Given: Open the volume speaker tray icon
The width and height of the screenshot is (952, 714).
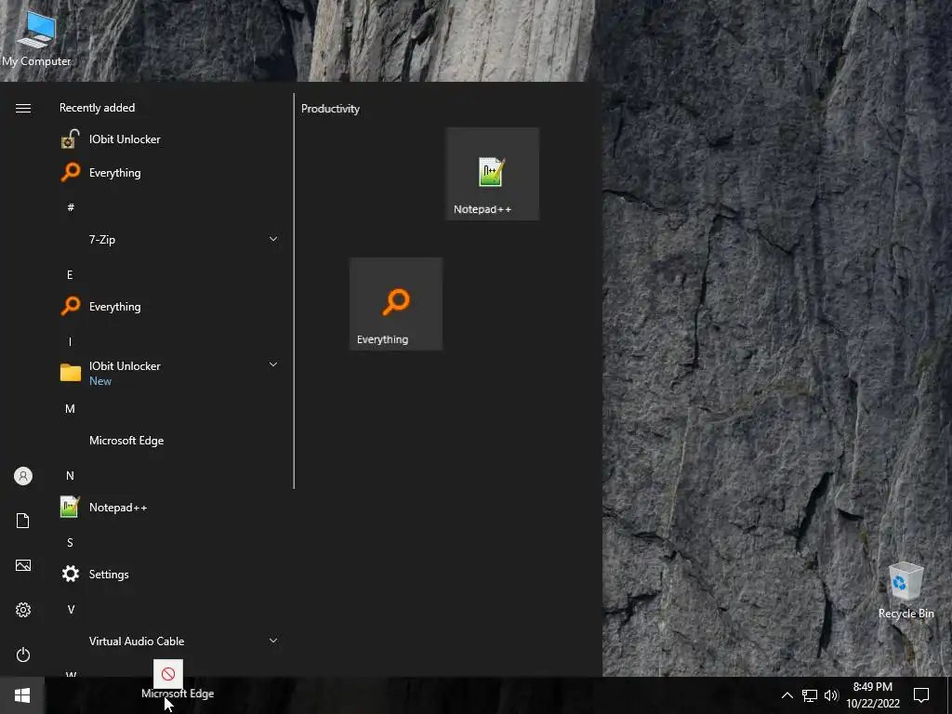Looking at the screenshot, I should (x=831, y=695).
